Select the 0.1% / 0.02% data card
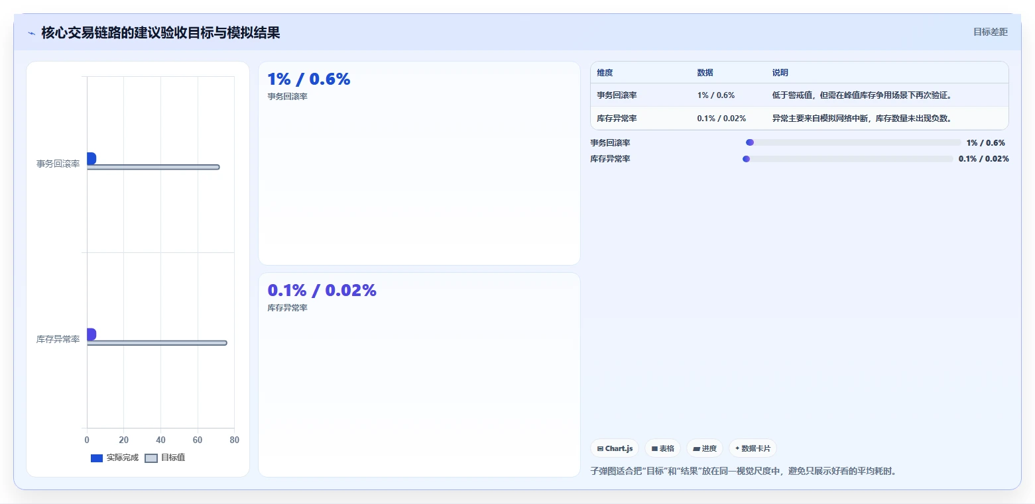The image size is (1035, 504). point(419,375)
